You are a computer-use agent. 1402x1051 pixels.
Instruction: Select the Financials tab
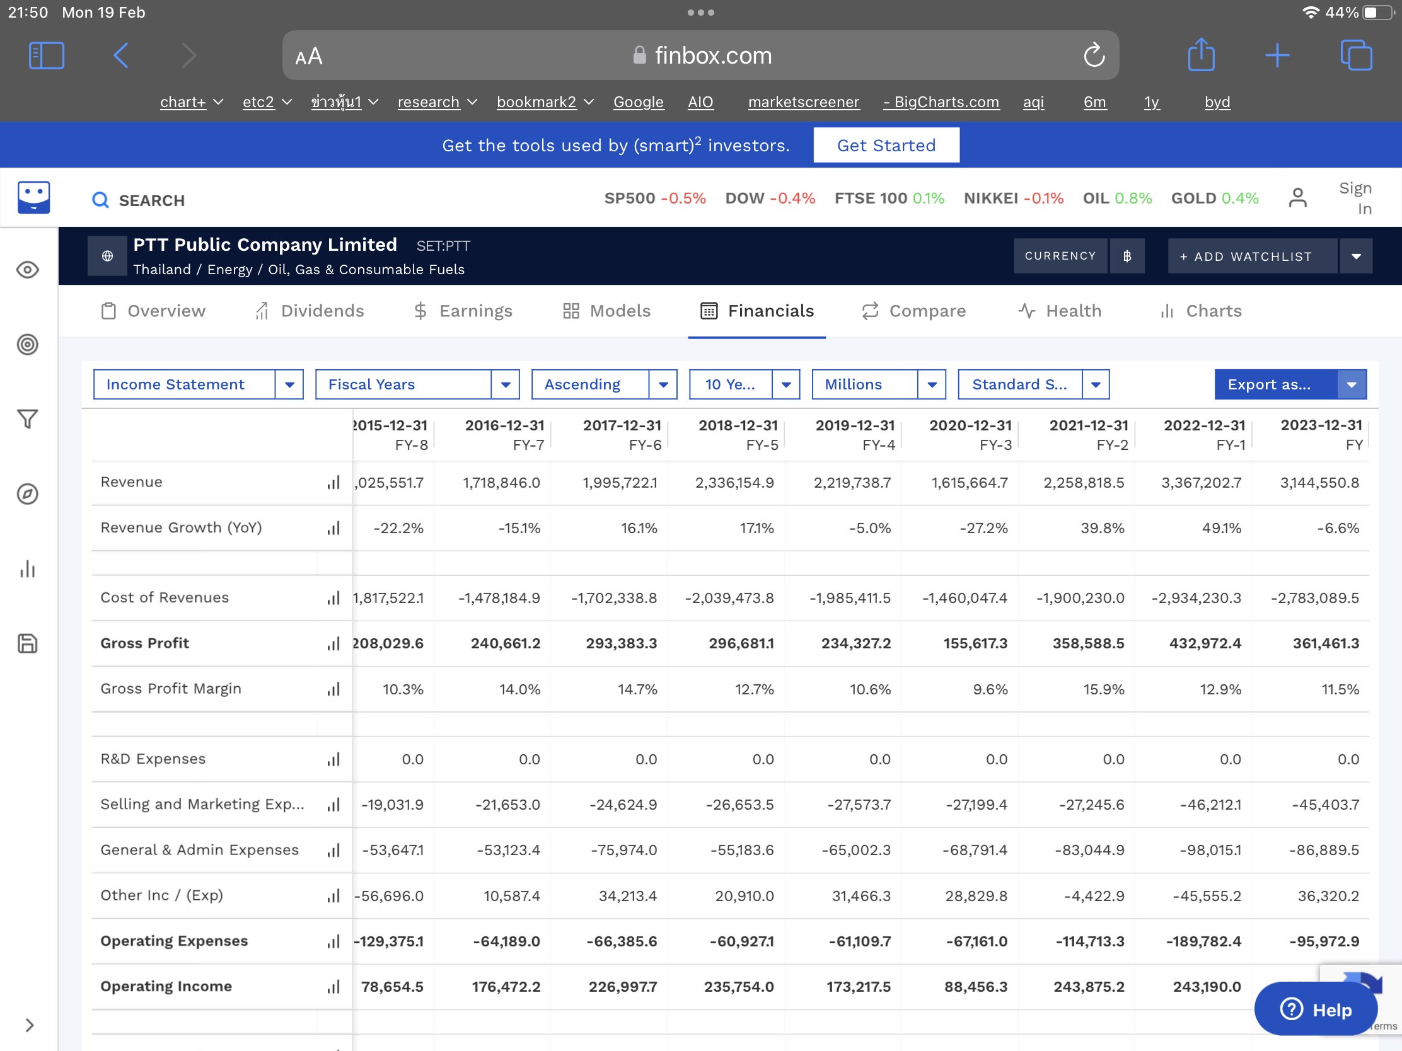(x=756, y=311)
